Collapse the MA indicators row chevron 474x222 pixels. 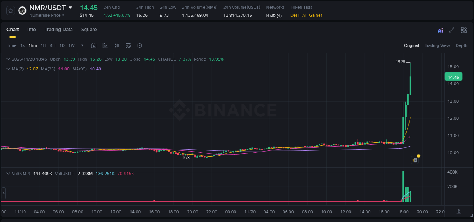click(8, 69)
